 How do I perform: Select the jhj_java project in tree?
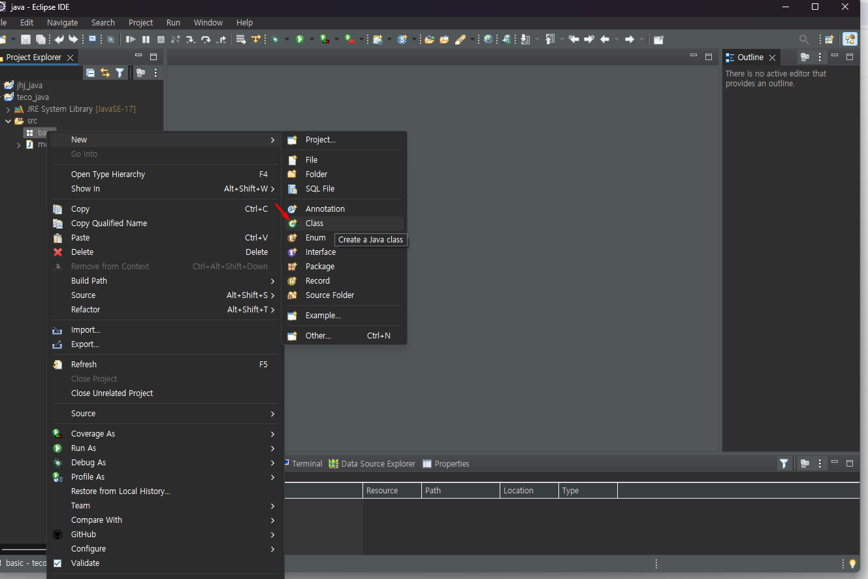click(x=24, y=86)
